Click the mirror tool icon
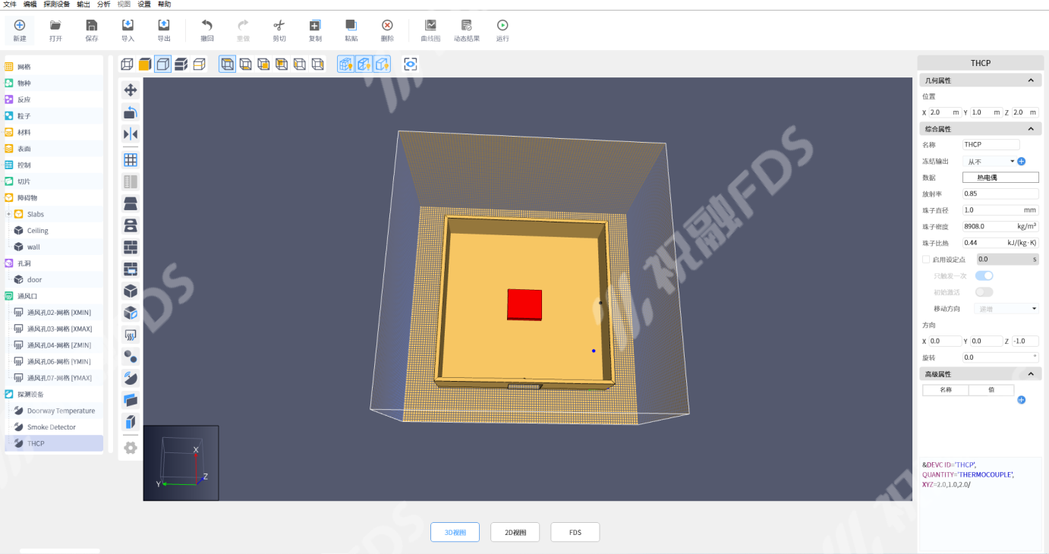The image size is (1049, 554). tap(131, 134)
